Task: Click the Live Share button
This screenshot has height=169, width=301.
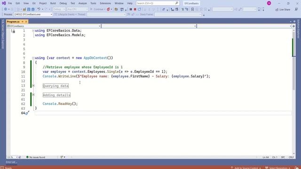Action: pyautogui.click(x=283, y=9)
